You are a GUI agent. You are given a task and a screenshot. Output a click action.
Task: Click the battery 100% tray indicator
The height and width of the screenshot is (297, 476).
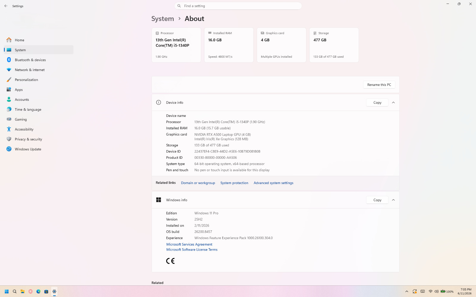pyautogui.click(x=447, y=292)
